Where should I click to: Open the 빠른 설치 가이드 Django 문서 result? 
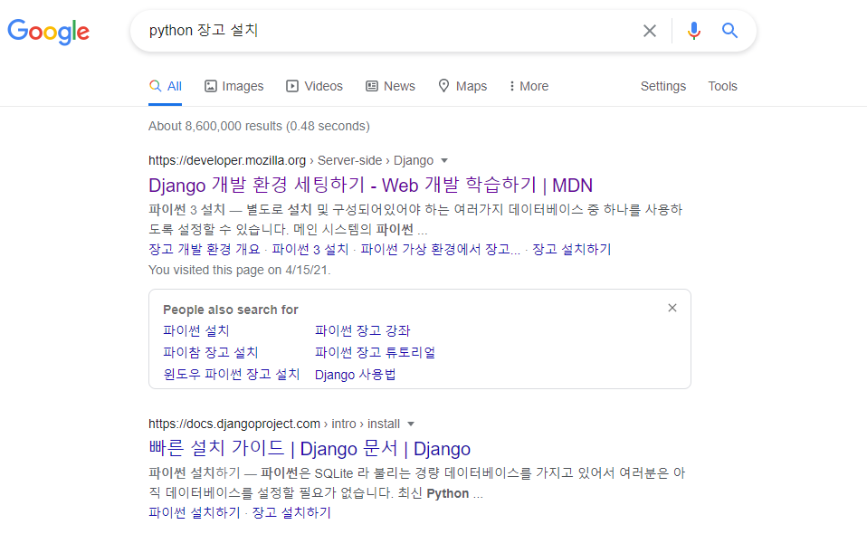(310, 448)
